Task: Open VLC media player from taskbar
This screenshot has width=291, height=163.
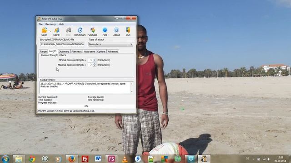Action: pos(125,159)
